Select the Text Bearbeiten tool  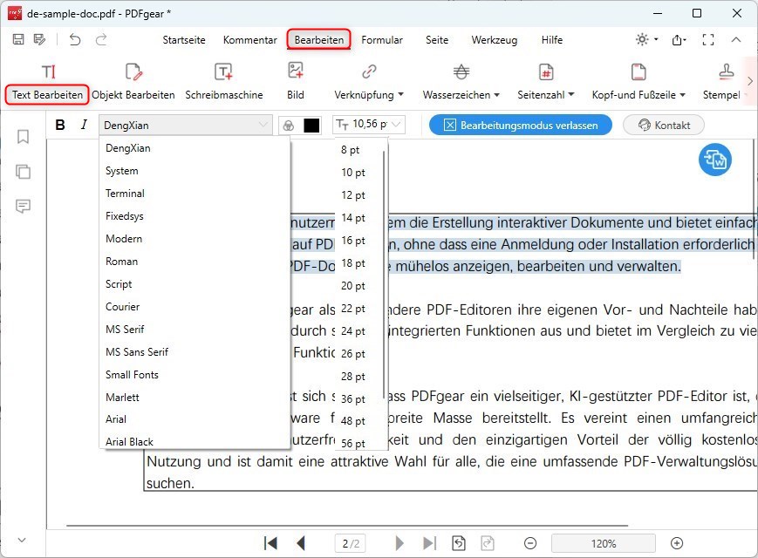click(47, 84)
